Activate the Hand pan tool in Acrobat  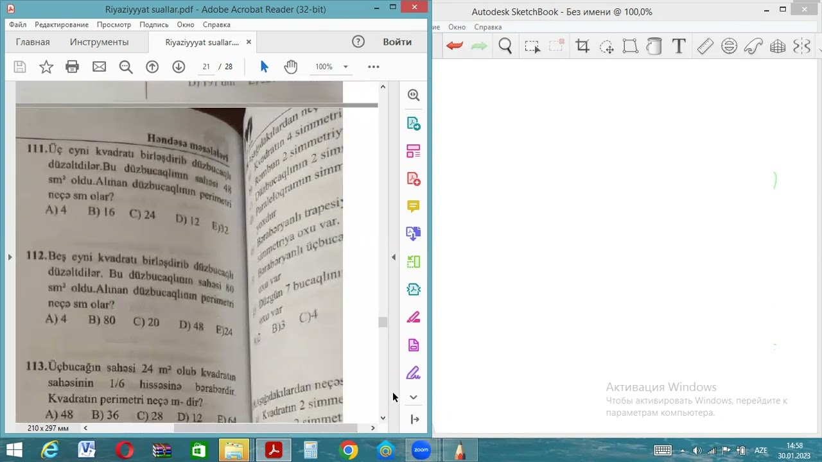click(x=291, y=67)
